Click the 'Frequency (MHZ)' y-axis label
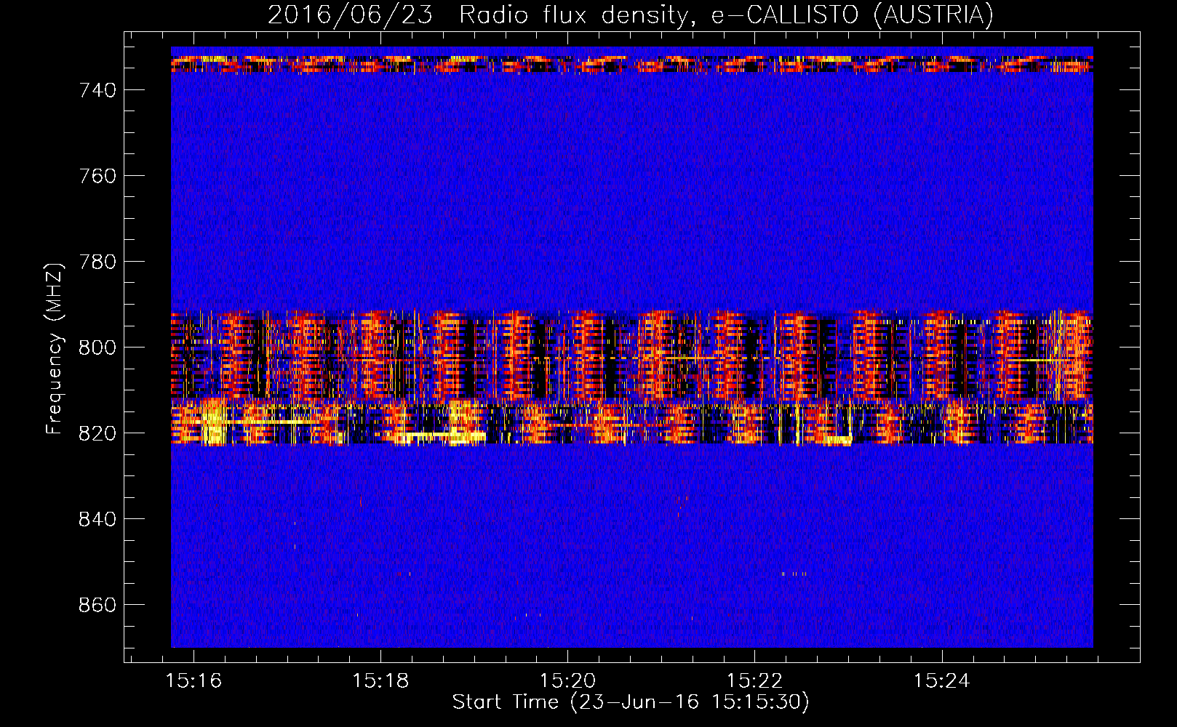Screen dimensions: 1177x727 (55, 348)
